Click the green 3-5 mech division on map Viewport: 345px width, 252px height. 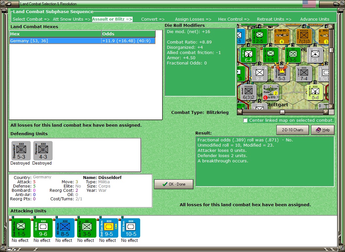point(293,55)
